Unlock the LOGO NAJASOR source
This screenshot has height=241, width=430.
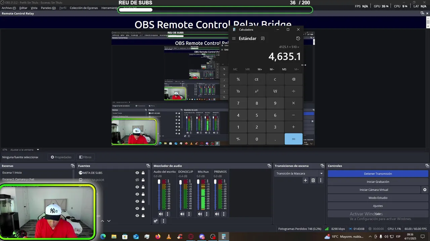click(x=143, y=180)
